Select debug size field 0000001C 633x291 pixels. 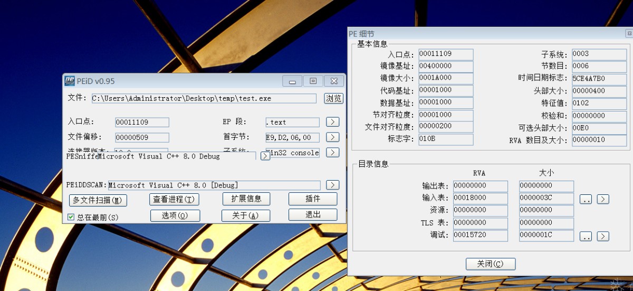tap(546, 236)
